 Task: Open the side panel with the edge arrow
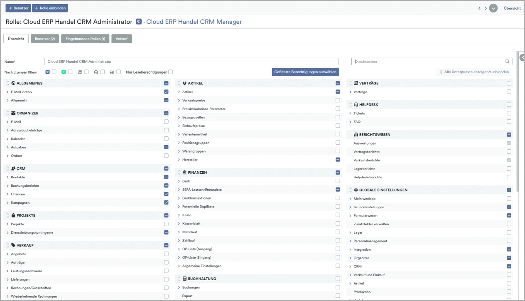[x=522, y=58]
